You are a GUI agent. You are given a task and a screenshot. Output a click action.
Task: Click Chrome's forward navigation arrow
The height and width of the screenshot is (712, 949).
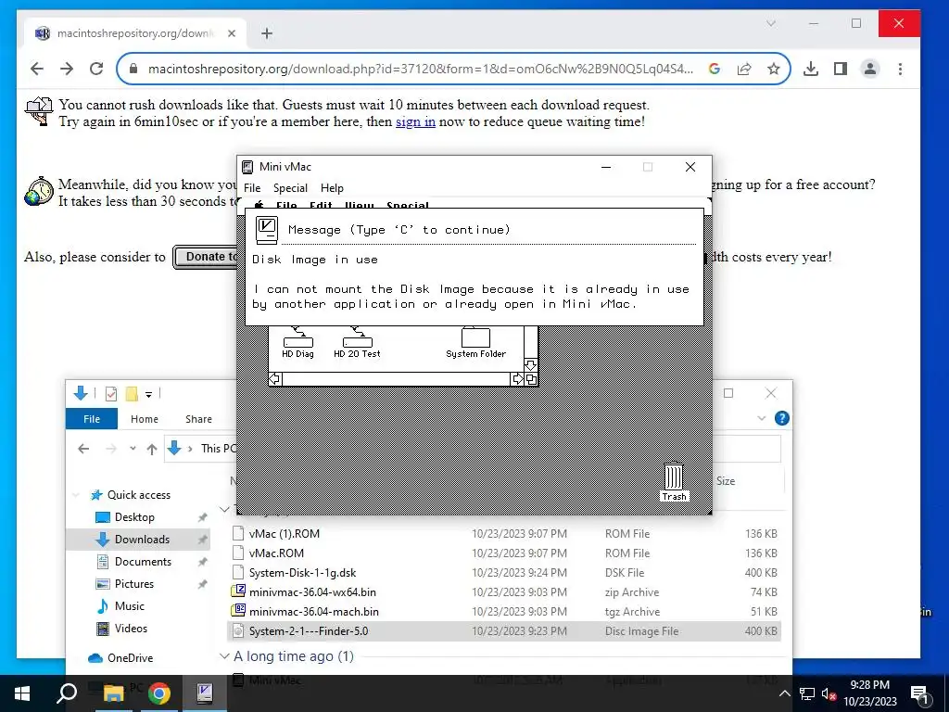pyautogui.click(x=67, y=69)
